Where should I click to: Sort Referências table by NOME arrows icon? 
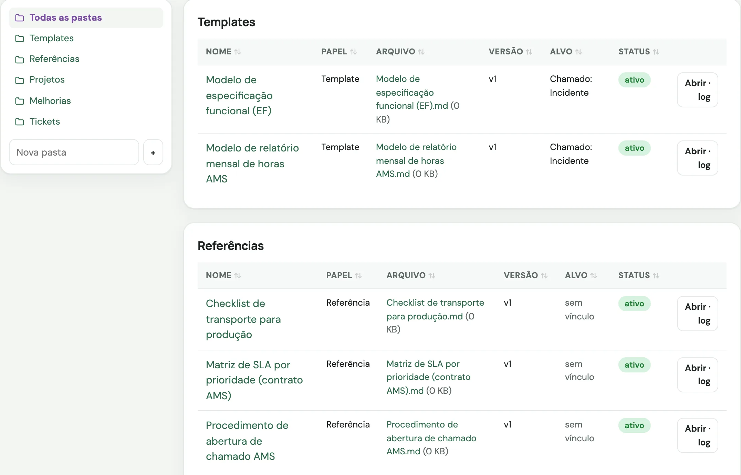coord(238,276)
